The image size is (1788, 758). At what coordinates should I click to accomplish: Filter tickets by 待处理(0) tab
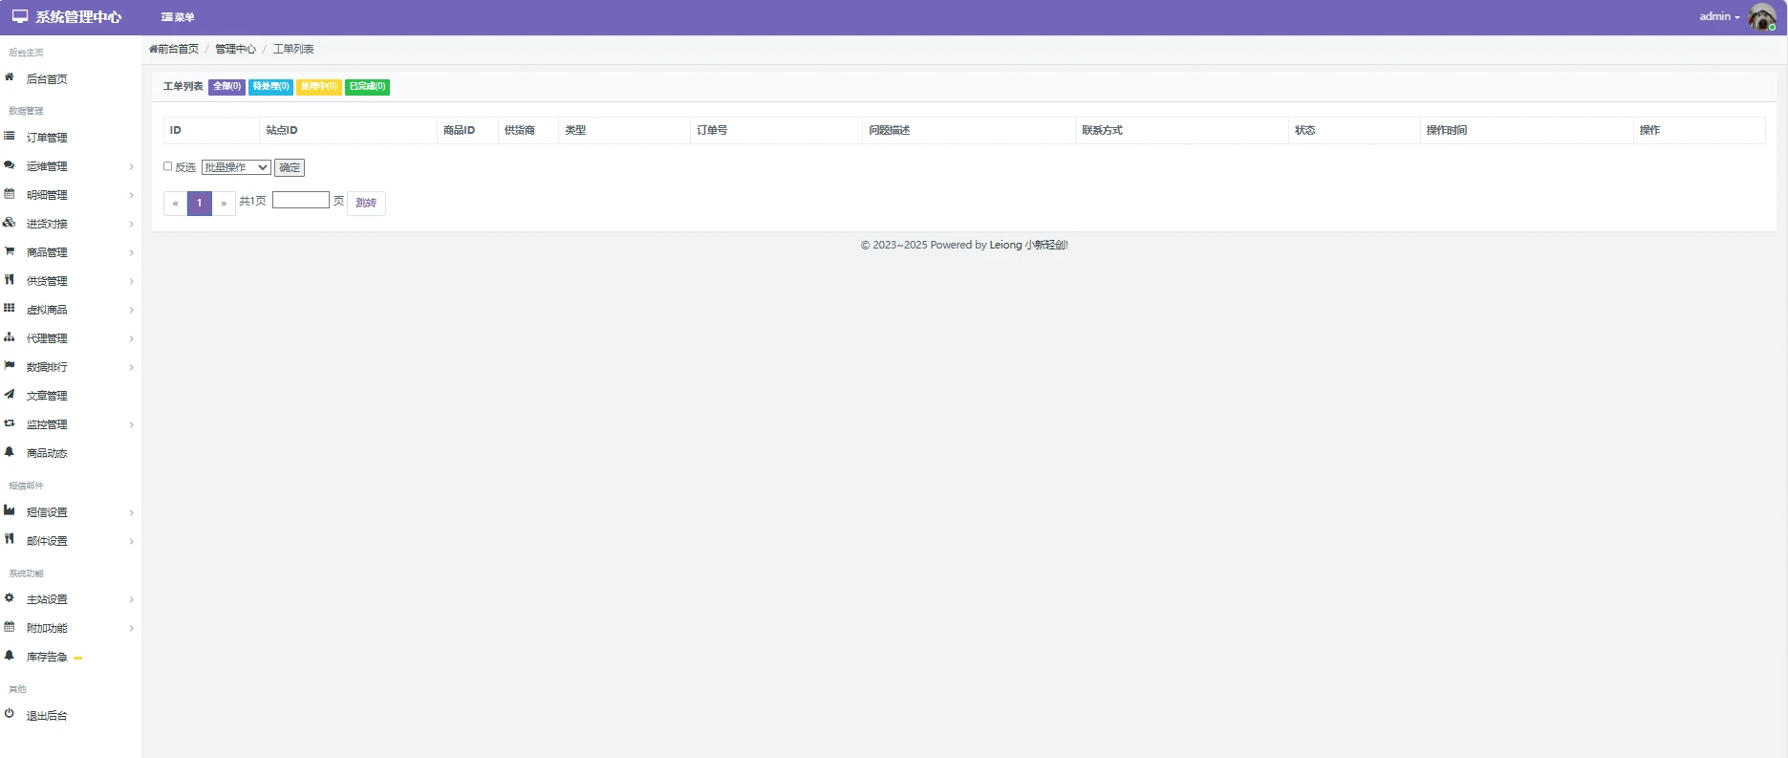(x=270, y=87)
